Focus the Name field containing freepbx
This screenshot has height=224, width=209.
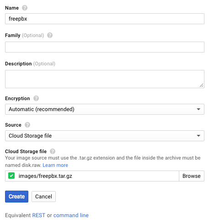(x=105, y=19)
